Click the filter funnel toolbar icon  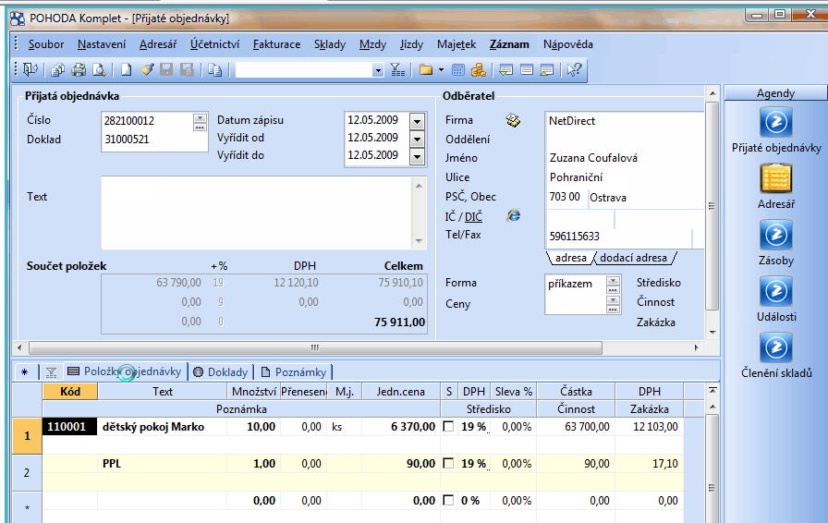point(397,69)
